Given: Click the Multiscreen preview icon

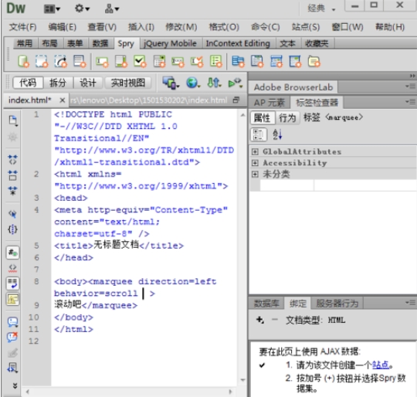Looking at the screenshot, I should click(x=171, y=83).
